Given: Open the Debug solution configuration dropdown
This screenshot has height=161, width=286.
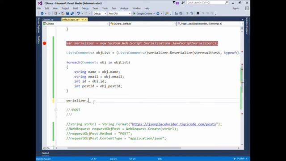Looking at the screenshot, I should click(100, 13).
